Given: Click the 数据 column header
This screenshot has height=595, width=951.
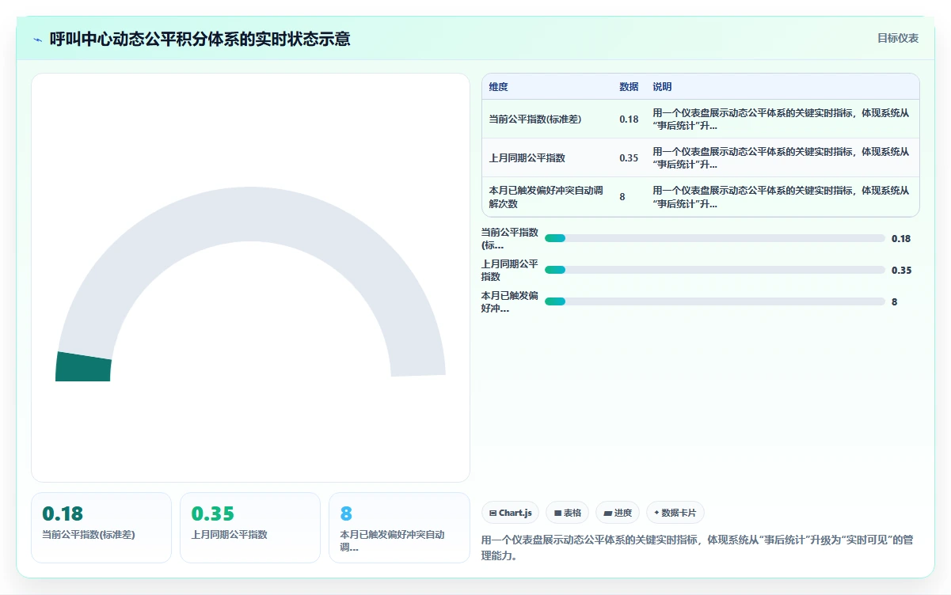Looking at the screenshot, I should click(x=629, y=86).
